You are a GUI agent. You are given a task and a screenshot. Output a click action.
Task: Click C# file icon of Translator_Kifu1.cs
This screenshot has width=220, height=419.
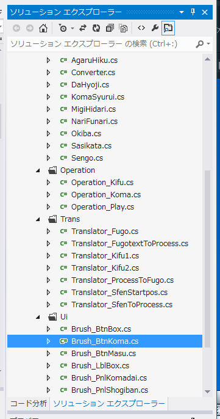coord(63,256)
